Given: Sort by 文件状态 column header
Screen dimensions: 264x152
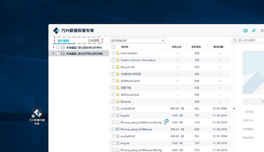Looking at the screenshot, I should [196, 47].
